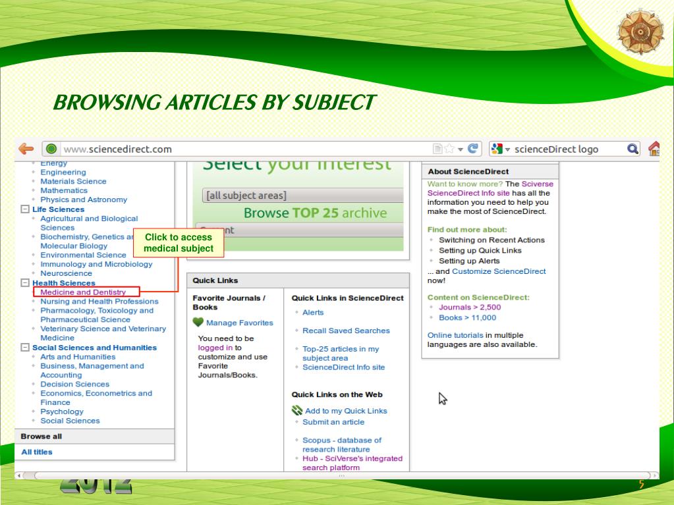The image size is (674, 505).
Task: Click the search magnifier icon
Action: point(632,149)
